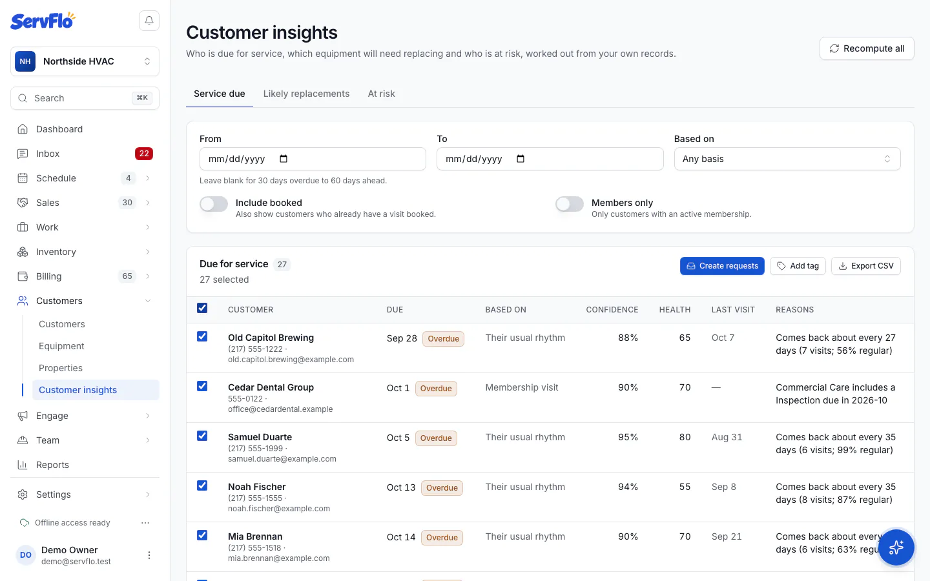Viewport: 930px width, 581px height.
Task: Click the Sales handshake icon
Action: 23,203
